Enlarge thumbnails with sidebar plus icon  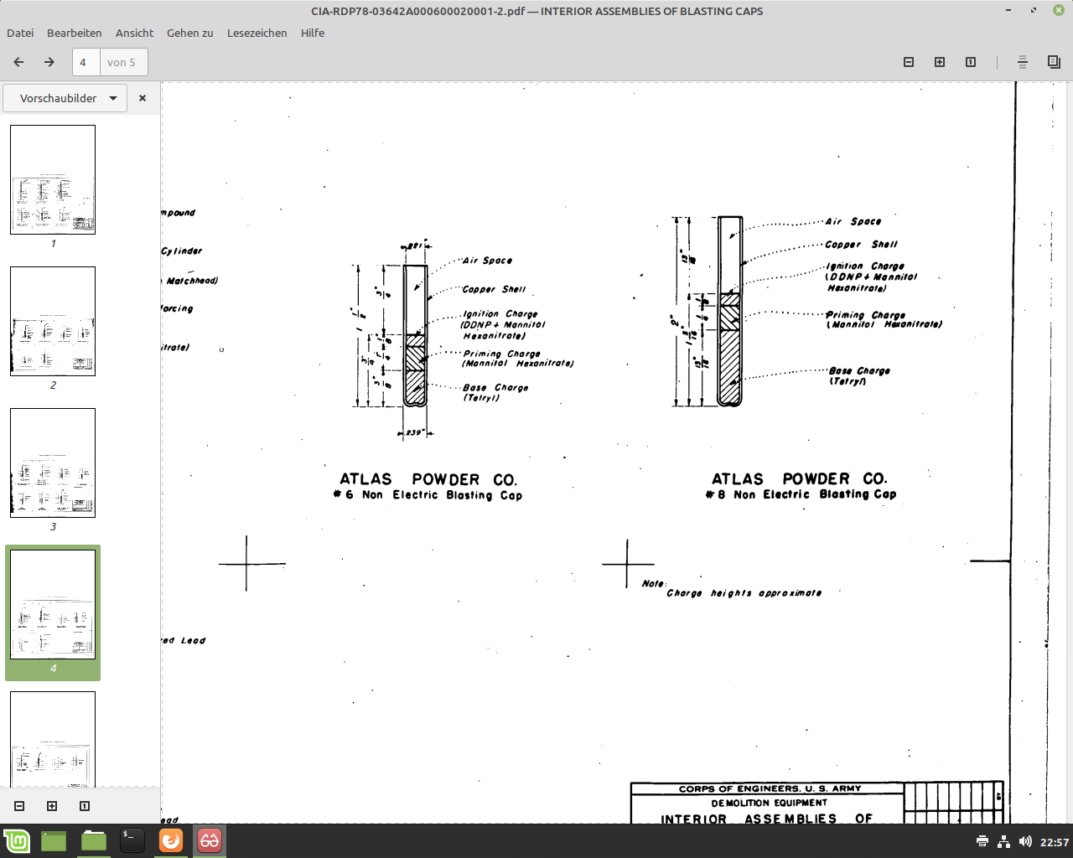pyautogui.click(x=52, y=806)
